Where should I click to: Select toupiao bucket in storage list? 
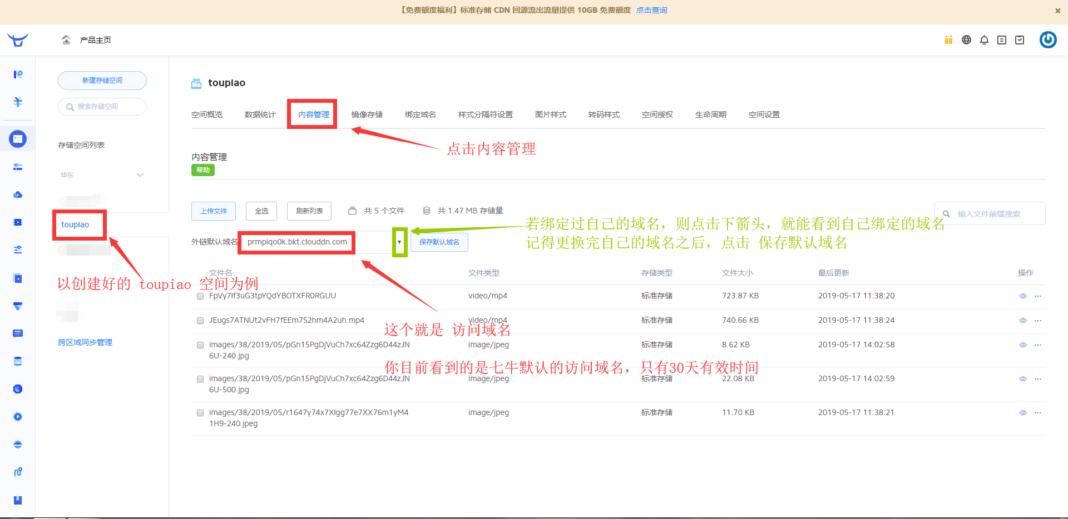(x=75, y=224)
